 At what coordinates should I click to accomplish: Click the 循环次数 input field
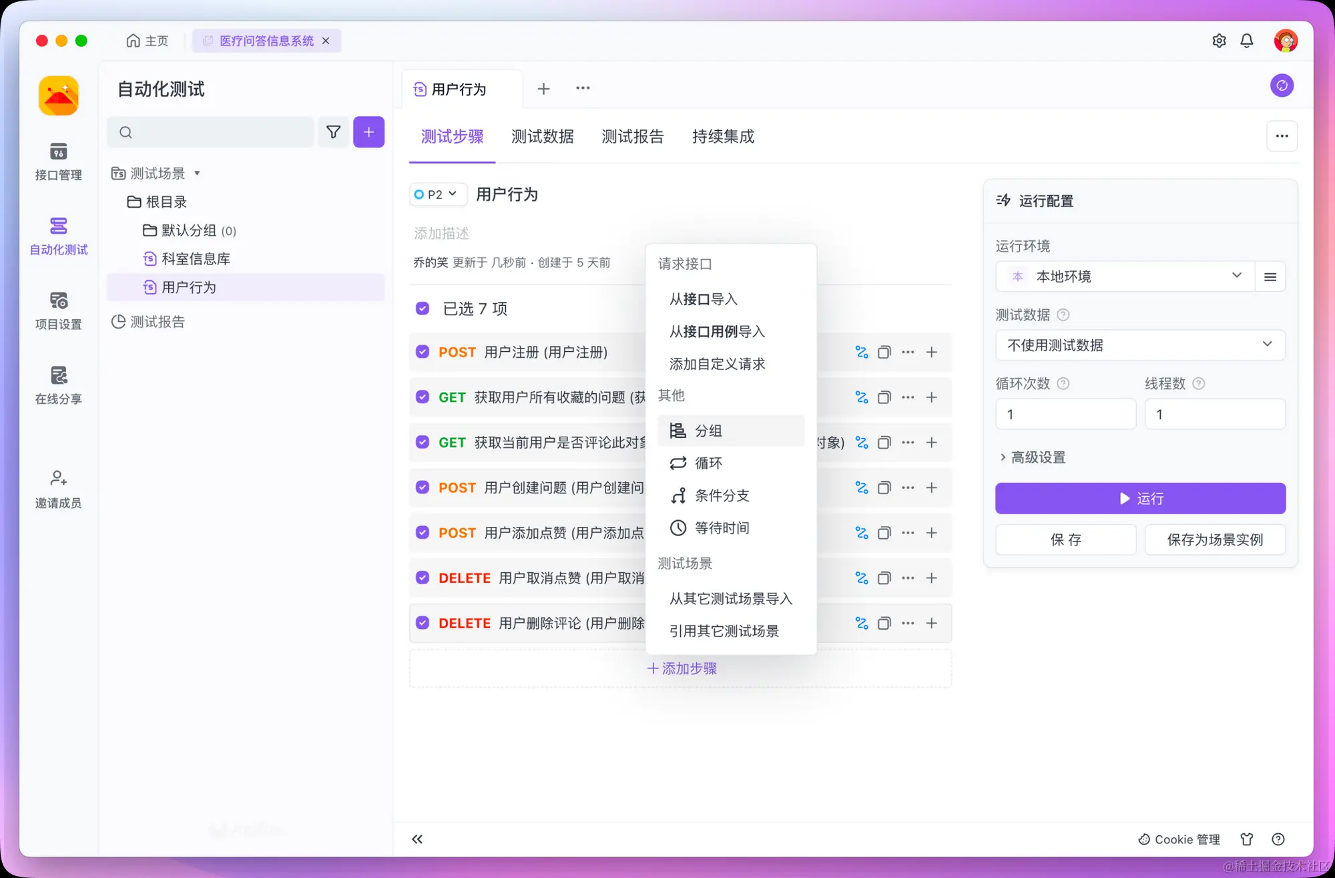[x=1065, y=414]
